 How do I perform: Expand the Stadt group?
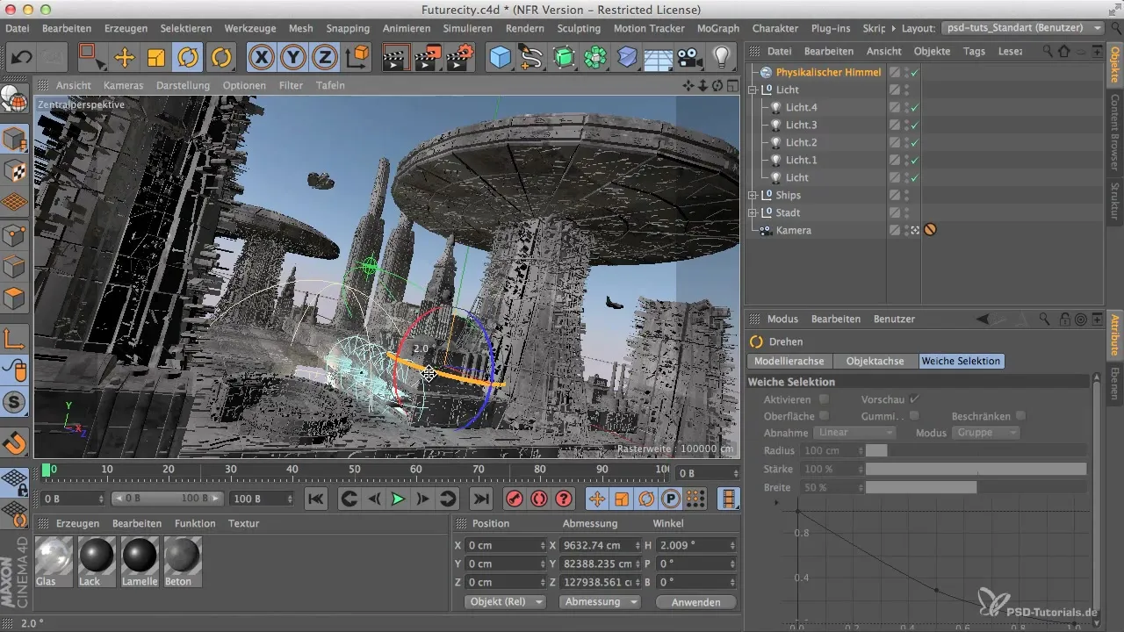753,212
